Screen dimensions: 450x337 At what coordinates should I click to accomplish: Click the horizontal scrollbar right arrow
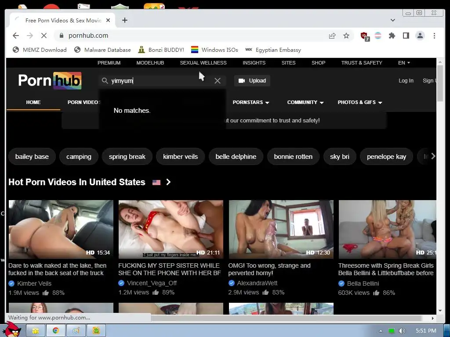(x=433, y=318)
